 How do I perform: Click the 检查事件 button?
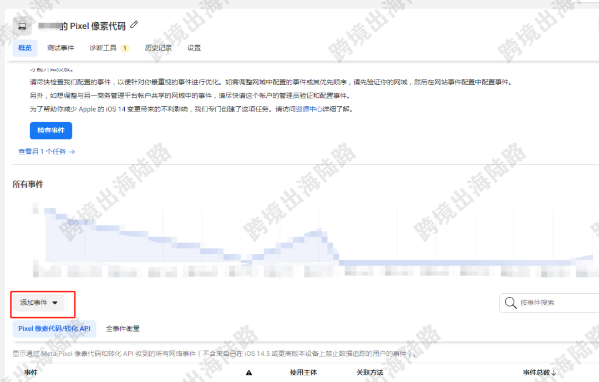click(50, 130)
